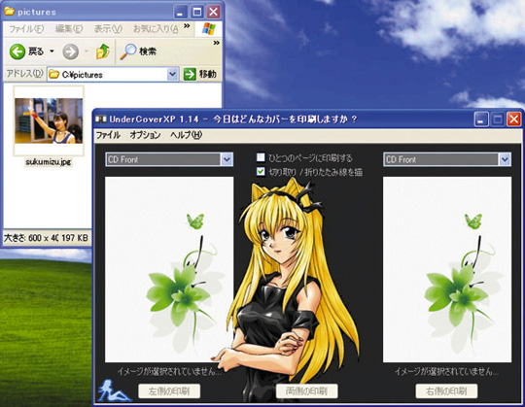Expand the toolbar overflow chevron in pictures window

[x=216, y=43]
